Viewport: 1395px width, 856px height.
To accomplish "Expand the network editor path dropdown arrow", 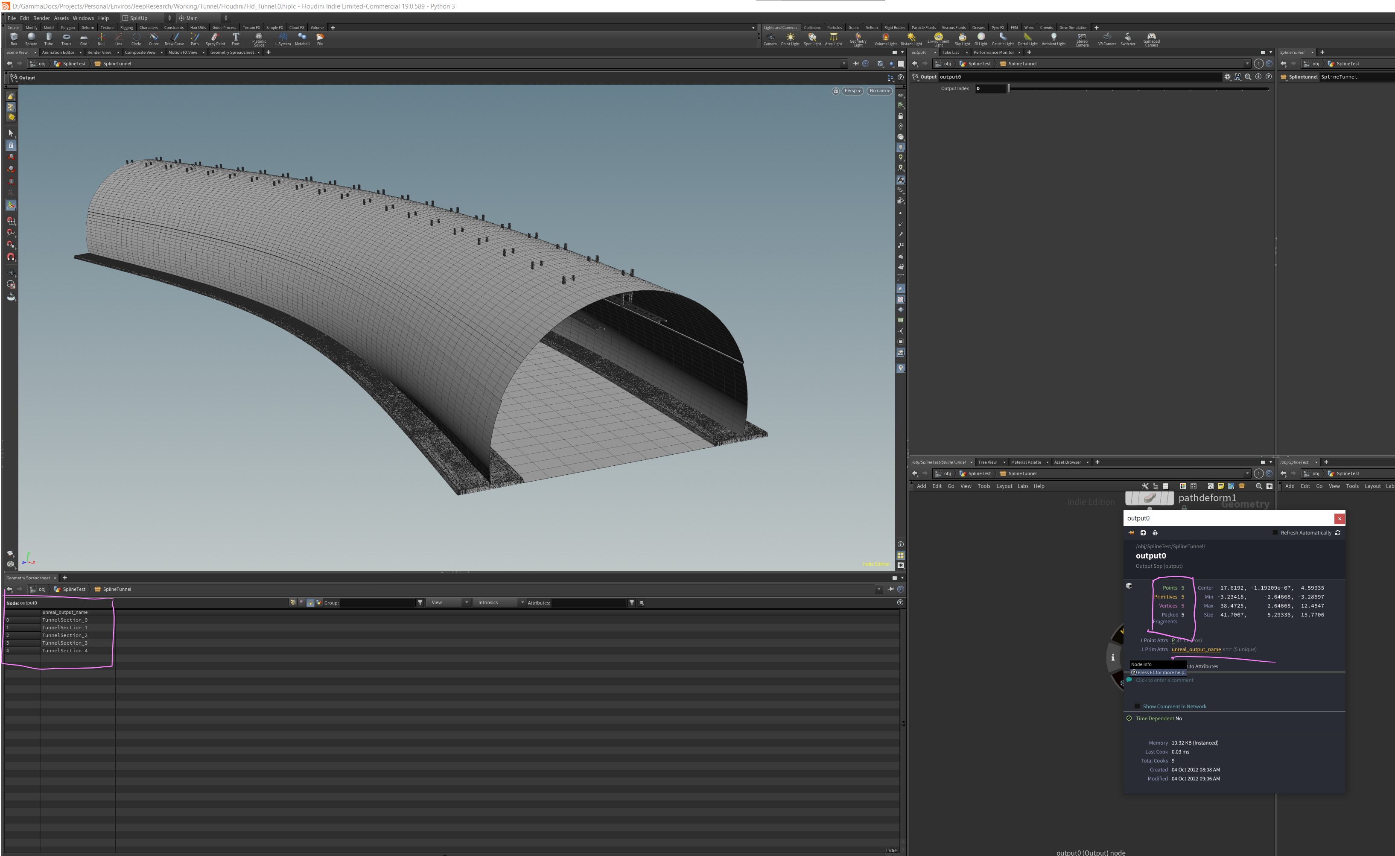I will (1247, 474).
